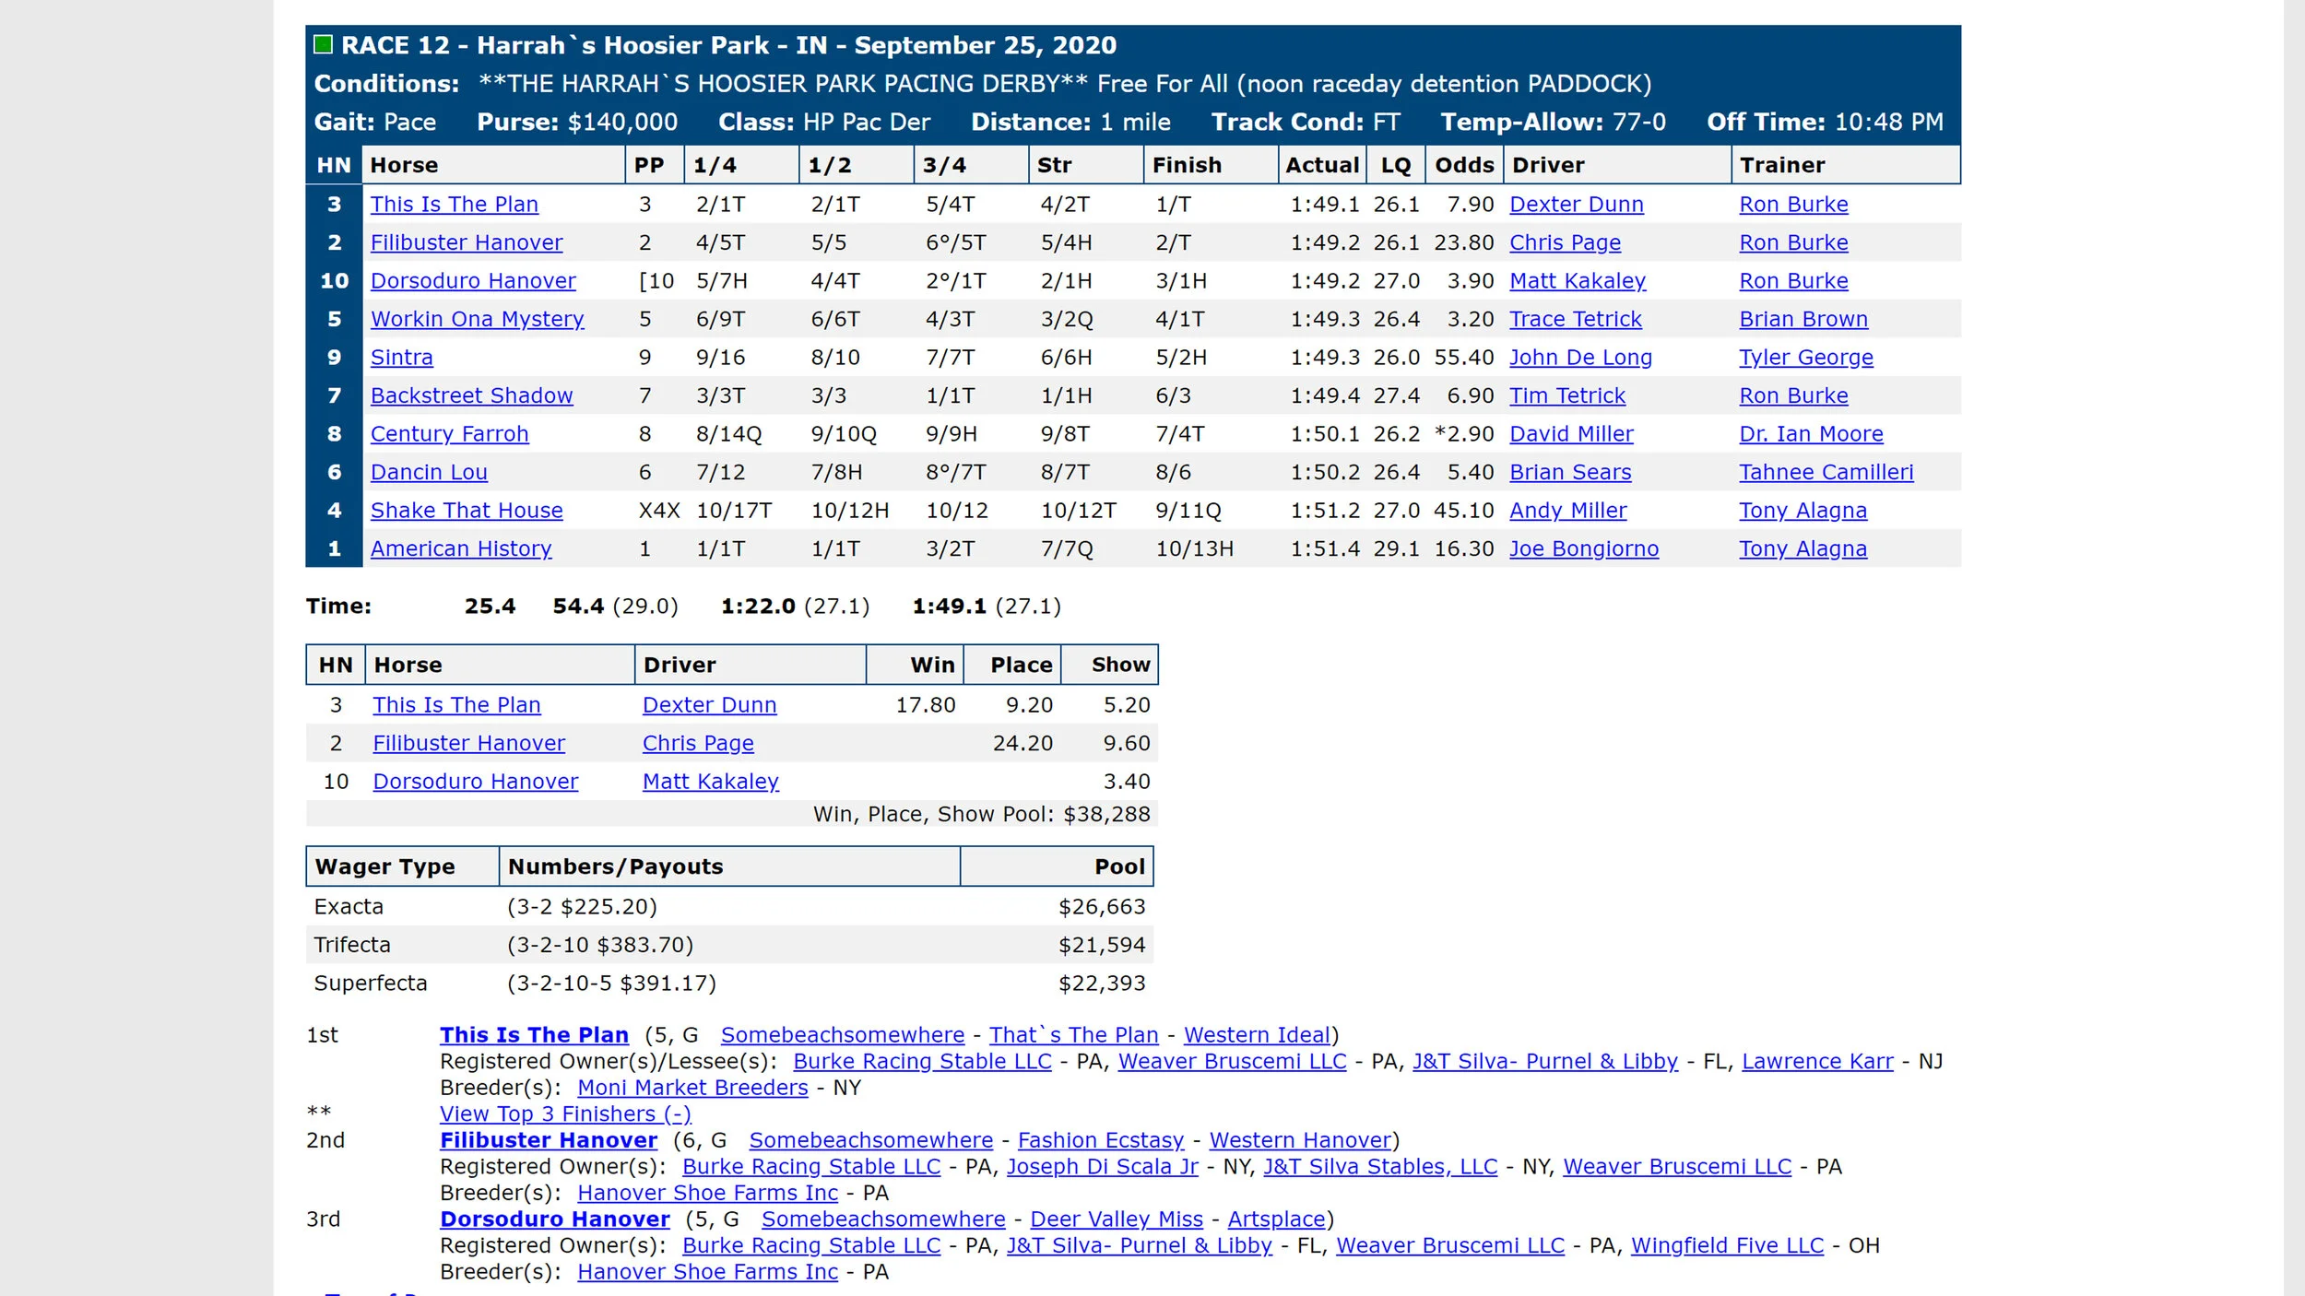Open Lawrence Karr owner link
This screenshot has width=2305, height=1296.
point(1817,1061)
